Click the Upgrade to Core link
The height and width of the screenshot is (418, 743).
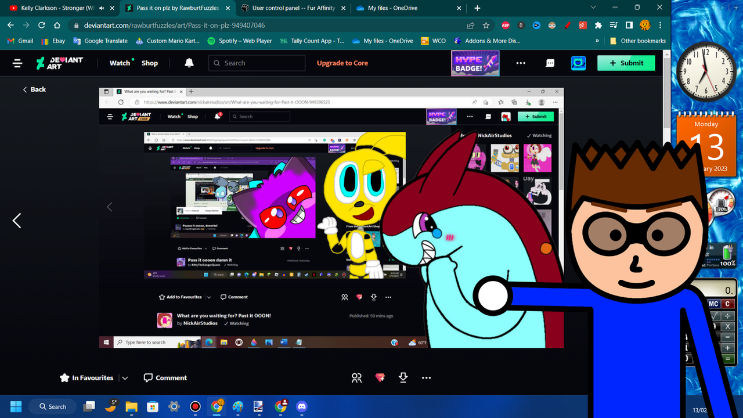point(342,63)
